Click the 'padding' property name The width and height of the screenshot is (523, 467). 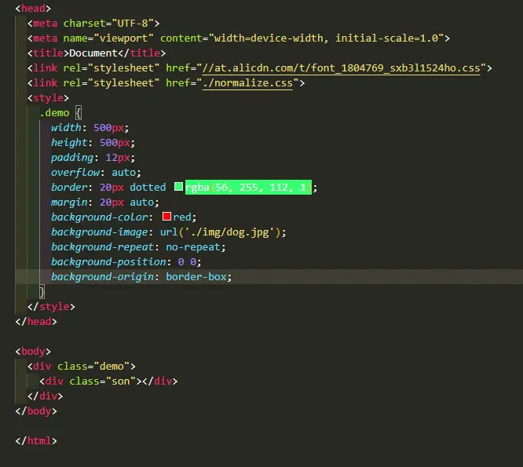(x=72, y=157)
